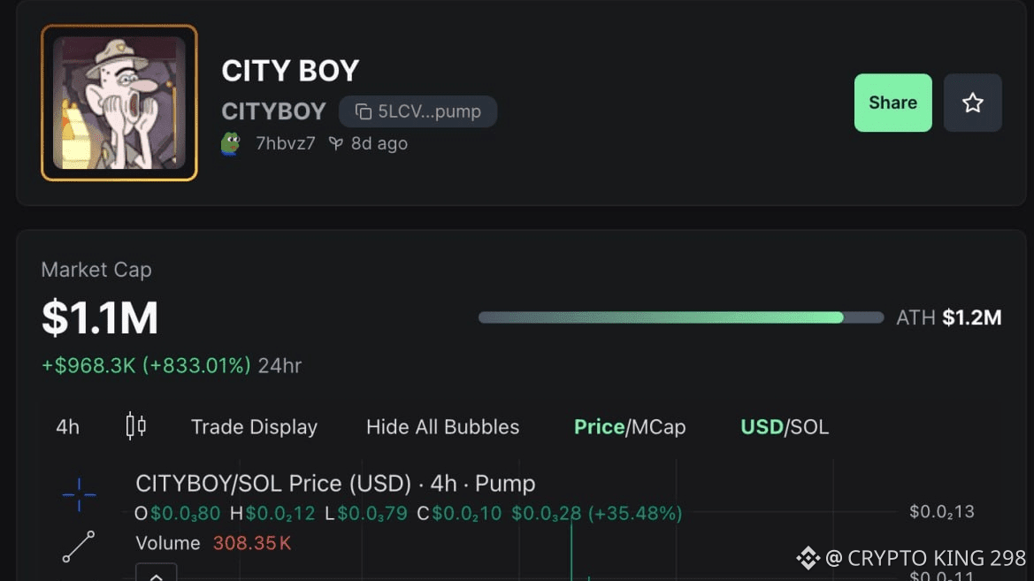This screenshot has height=581, width=1034.
Task: Click the Binance logo watermark
Action: pos(807,558)
